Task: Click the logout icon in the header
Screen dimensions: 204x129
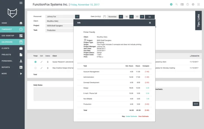Action: (x=199, y=5)
